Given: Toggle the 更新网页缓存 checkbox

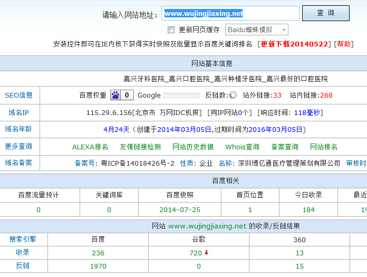Looking at the screenshot, I should [171, 30].
